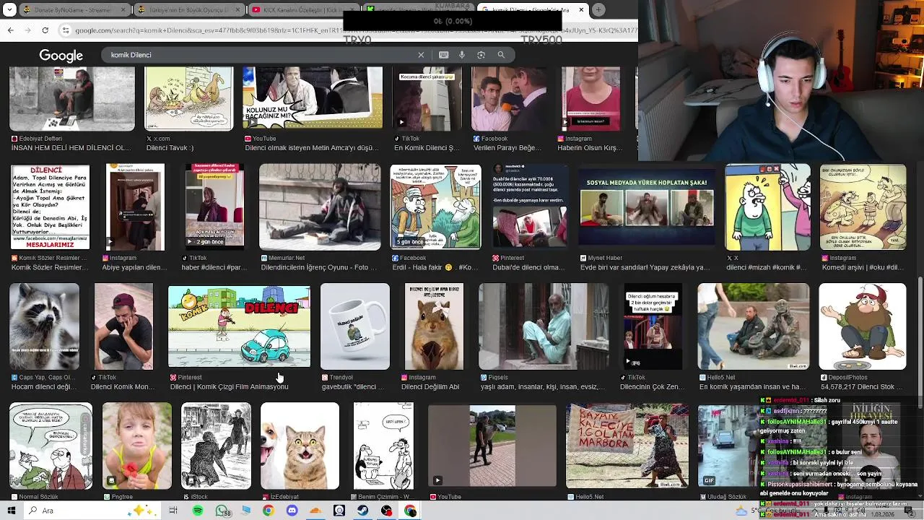Open the active Chrome window taskbar icon
924x520 pixels.
pyautogui.click(x=410, y=511)
